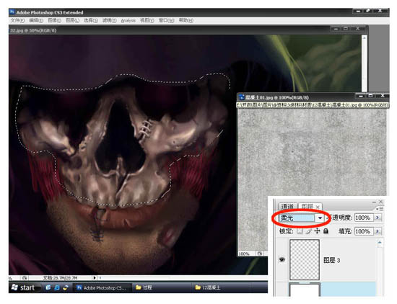This screenshot has height=304, width=397.
Task: Open status bar info arrow in 32.jpg window
Action: (94, 278)
